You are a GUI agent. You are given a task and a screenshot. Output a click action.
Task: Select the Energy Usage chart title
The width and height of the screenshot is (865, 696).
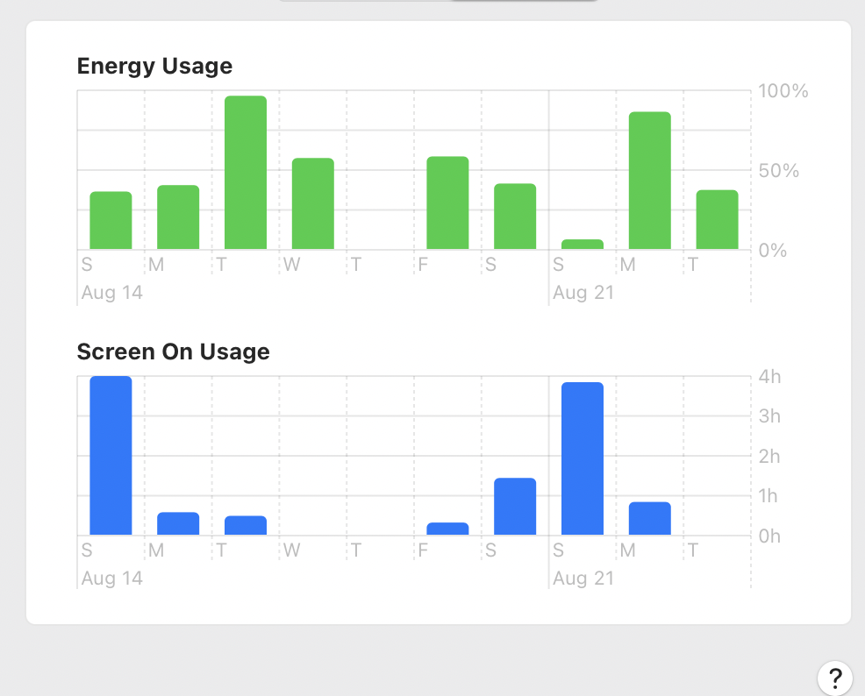pos(154,66)
